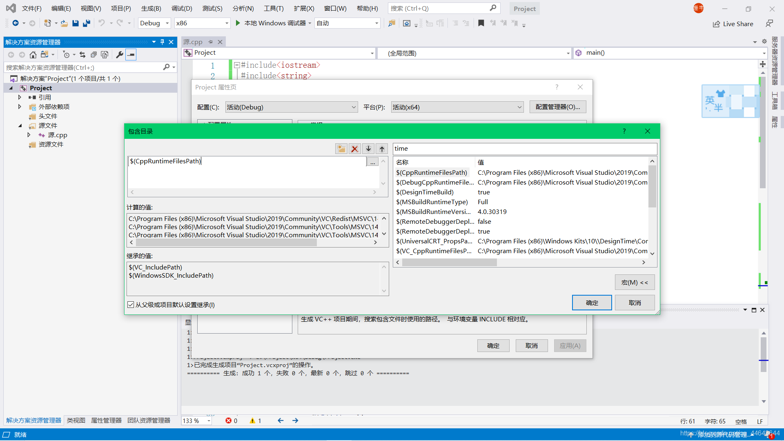Screen dimensions: 784x441
Task: Open the Debug configuration dropdown
Action: click(x=154, y=23)
